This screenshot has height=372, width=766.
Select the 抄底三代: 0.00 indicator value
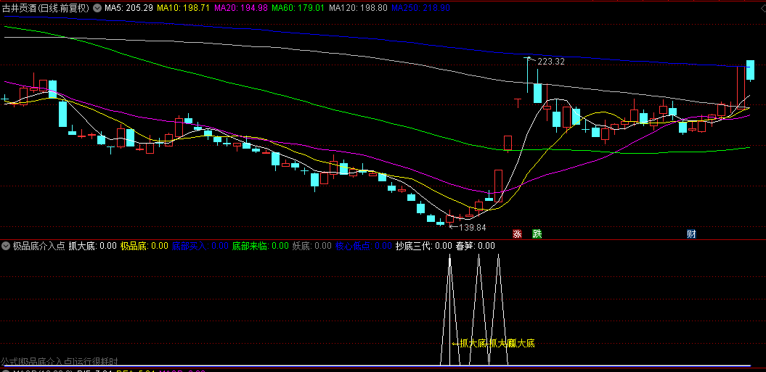coord(423,246)
